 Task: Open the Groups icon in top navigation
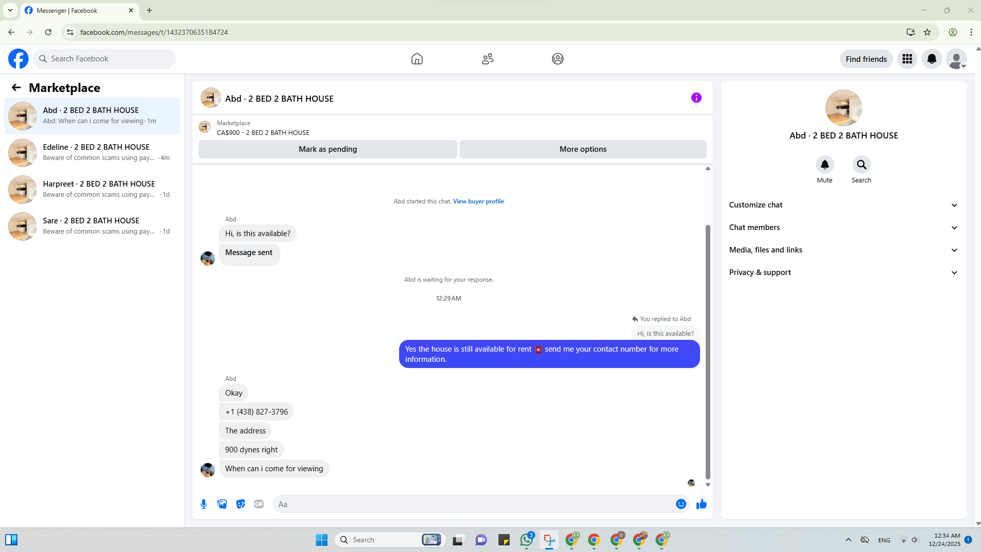(558, 59)
